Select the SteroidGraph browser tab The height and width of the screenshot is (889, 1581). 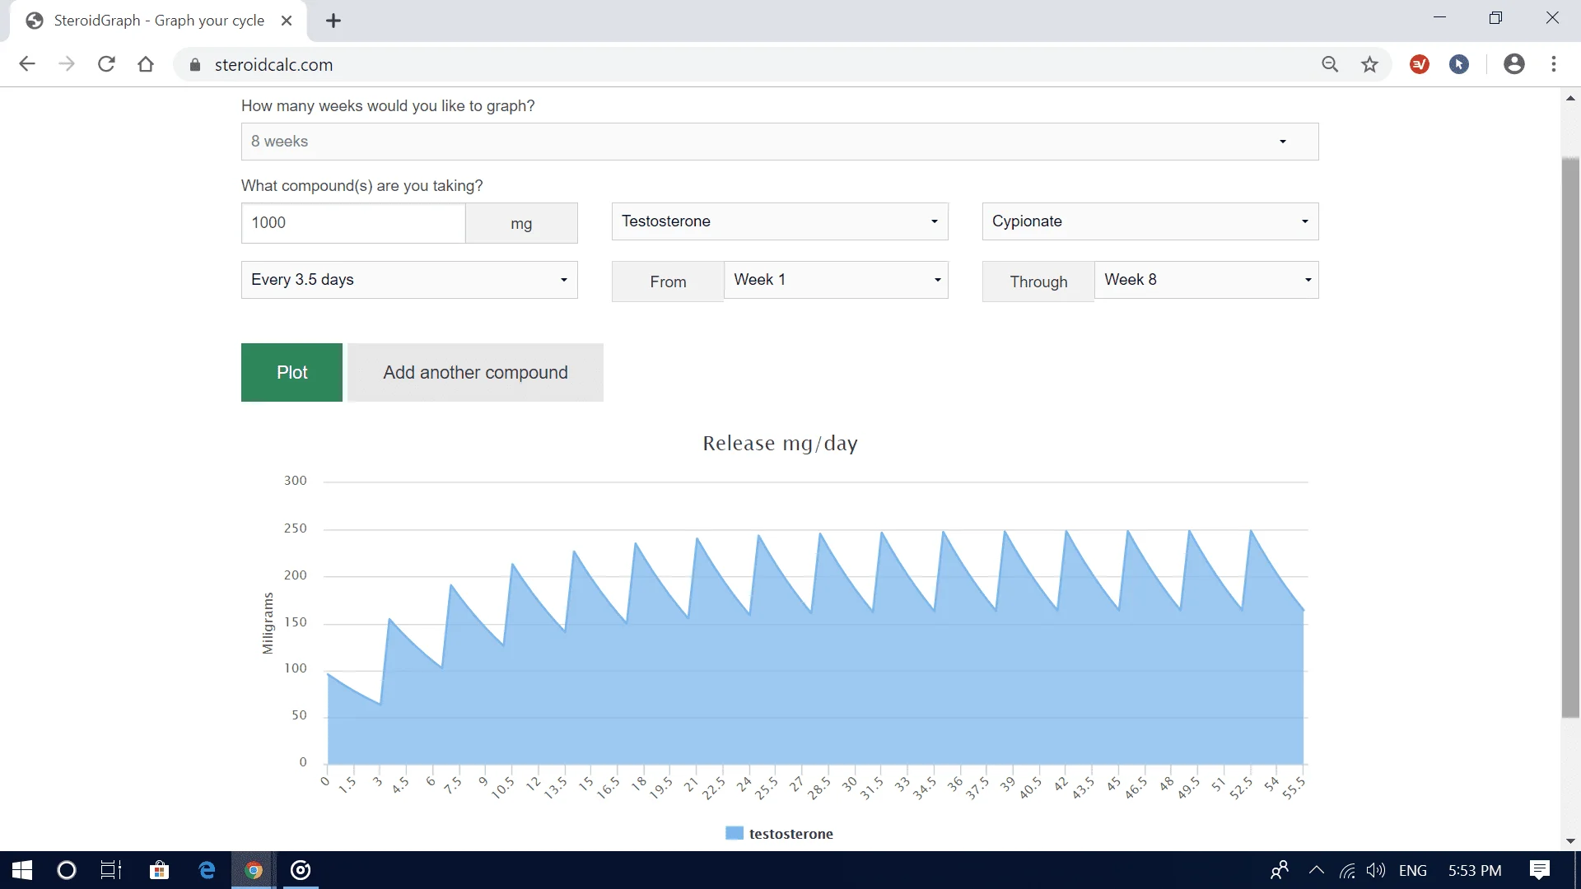tap(158, 21)
